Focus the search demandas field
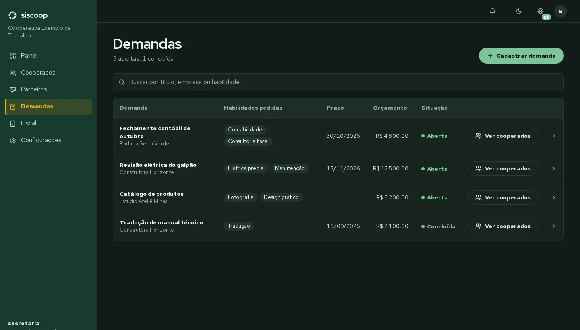Viewport: 580px width, 330px height. (x=338, y=82)
